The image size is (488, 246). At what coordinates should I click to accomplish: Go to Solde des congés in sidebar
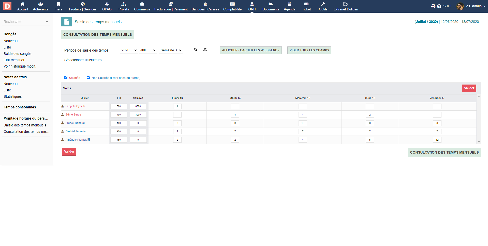pyautogui.click(x=18, y=54)
